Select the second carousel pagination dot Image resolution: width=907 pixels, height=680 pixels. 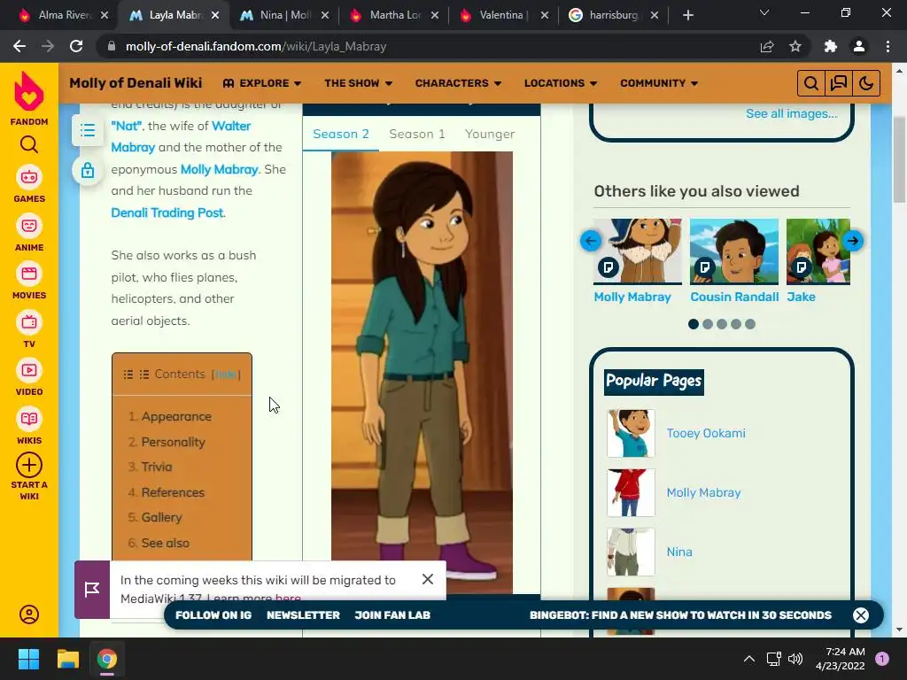click(708, 324)
